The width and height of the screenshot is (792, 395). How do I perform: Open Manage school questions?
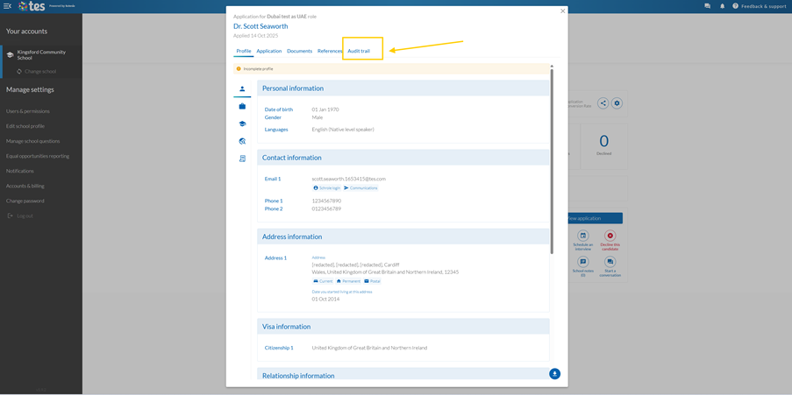[x=32, y=141]
